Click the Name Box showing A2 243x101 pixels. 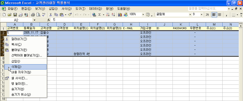pyautogui.click(x=16, y=20)
